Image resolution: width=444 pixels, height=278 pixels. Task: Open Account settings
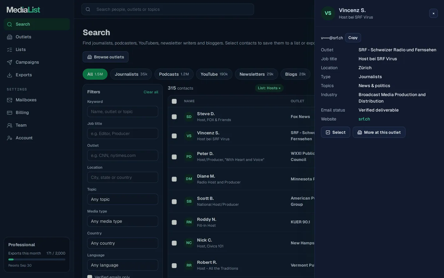tap(37, 138)
